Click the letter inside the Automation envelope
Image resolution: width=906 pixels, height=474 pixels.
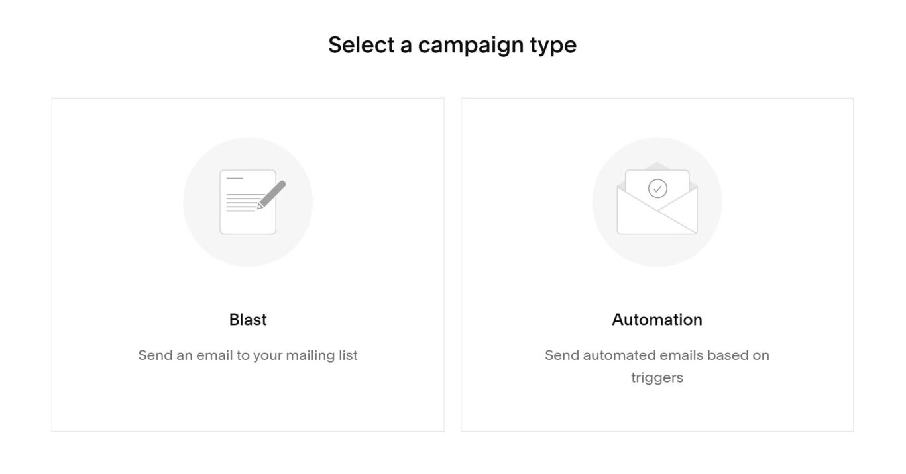coord(657,189)
